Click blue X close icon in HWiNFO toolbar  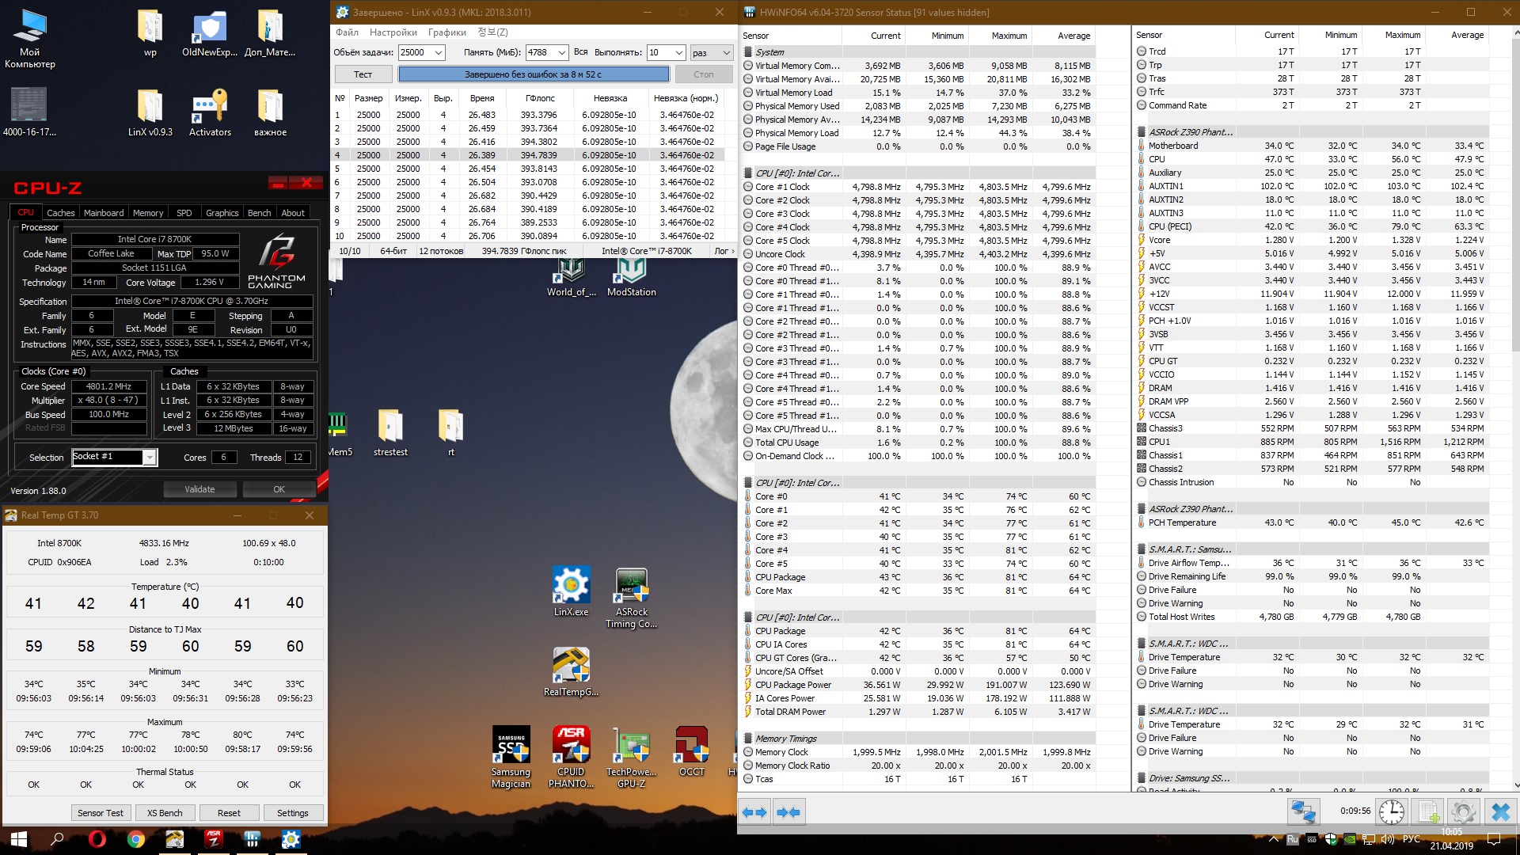tap(1499, 811)
